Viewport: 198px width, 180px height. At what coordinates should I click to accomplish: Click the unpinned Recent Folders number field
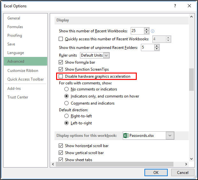point(148,47)
